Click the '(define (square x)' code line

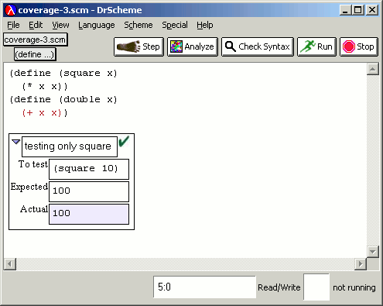point(63,74)
